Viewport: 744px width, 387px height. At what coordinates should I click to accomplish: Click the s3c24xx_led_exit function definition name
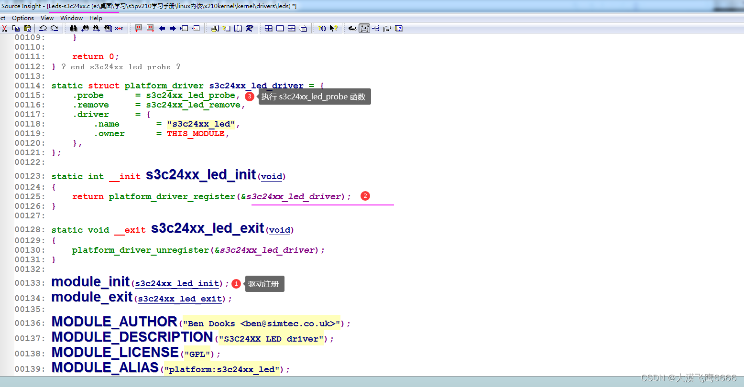click(x=208, y=228)
